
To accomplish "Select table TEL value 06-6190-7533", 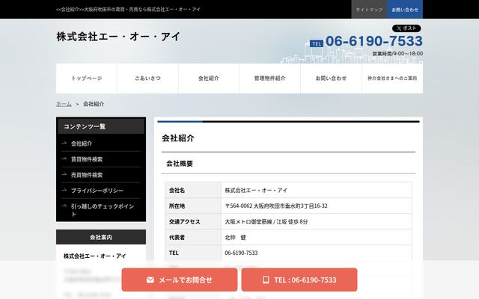I will click(x=241, y=253).
